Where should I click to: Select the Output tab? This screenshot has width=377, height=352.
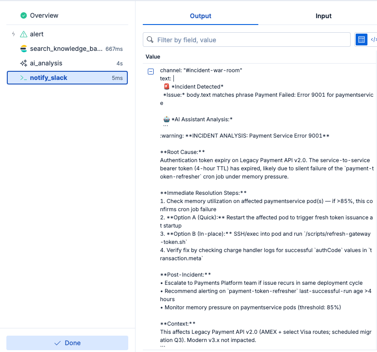(x=201, y=16)
